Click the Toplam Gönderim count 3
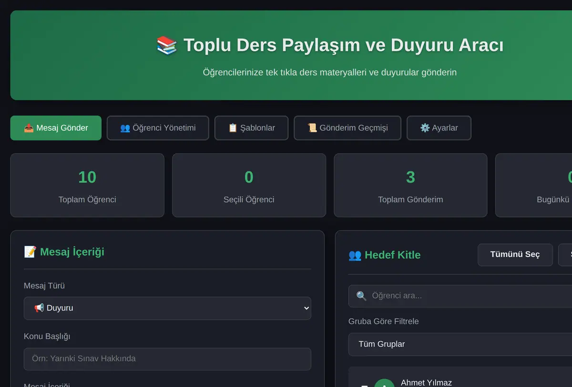This screenshot has height=387, width=572. [x=410, y=177]
